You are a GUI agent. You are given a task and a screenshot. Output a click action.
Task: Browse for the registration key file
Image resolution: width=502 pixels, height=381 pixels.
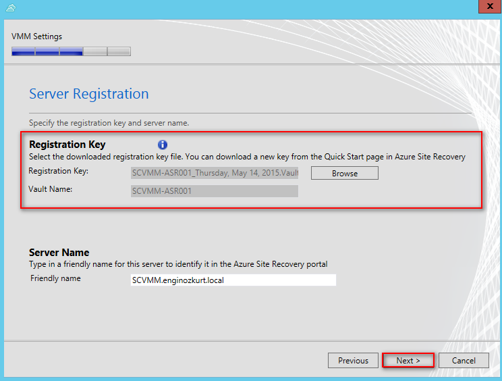click(345, 173)
